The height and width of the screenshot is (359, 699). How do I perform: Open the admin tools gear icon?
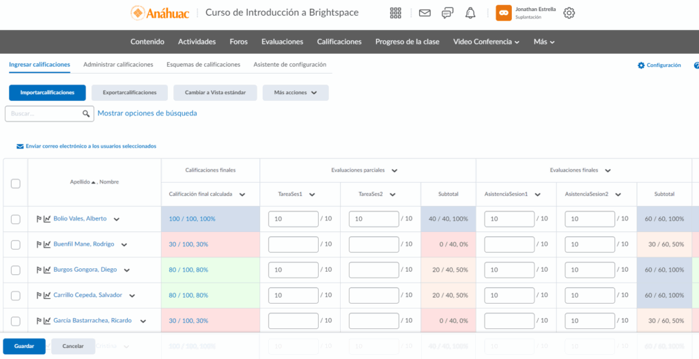click(x=569, y=13)
